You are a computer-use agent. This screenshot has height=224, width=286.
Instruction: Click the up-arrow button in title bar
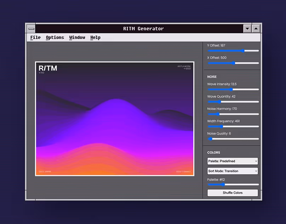click(256, 29)
